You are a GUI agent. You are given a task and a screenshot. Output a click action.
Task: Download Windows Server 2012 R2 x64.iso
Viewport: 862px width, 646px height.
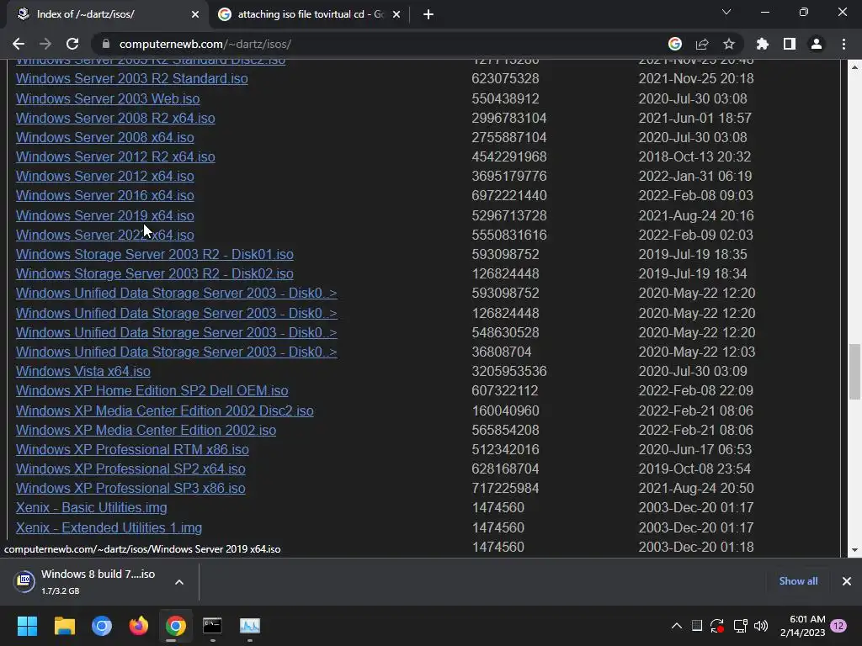point(115,156)
